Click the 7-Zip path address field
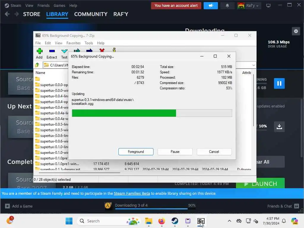 click(x=56, y=65)
